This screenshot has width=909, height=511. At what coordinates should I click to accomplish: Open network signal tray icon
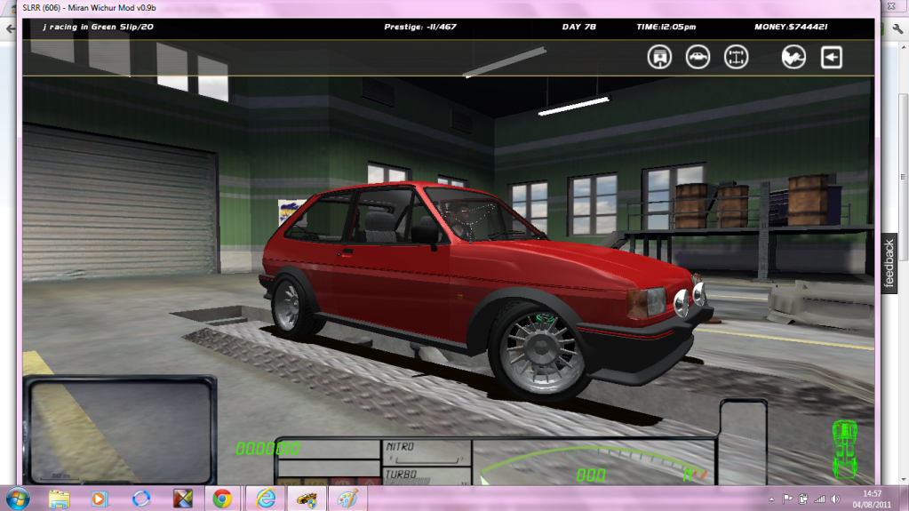point(820,499)
